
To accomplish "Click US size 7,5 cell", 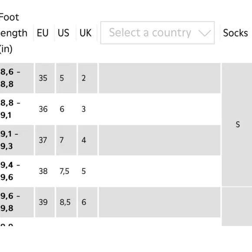I will point(66,171).
